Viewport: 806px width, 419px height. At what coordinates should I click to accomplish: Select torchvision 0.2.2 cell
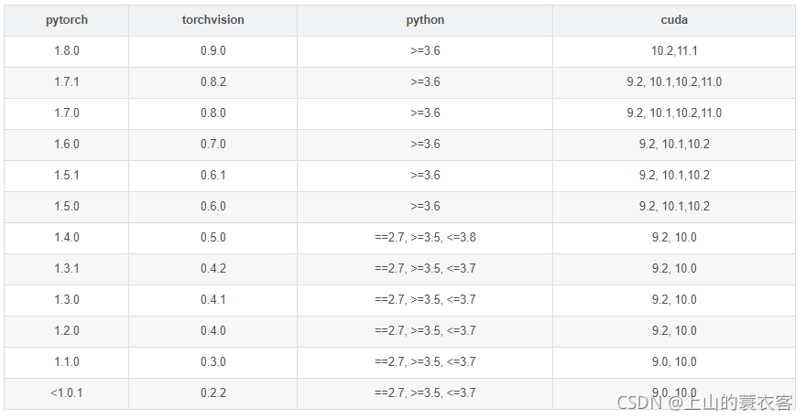212,393
